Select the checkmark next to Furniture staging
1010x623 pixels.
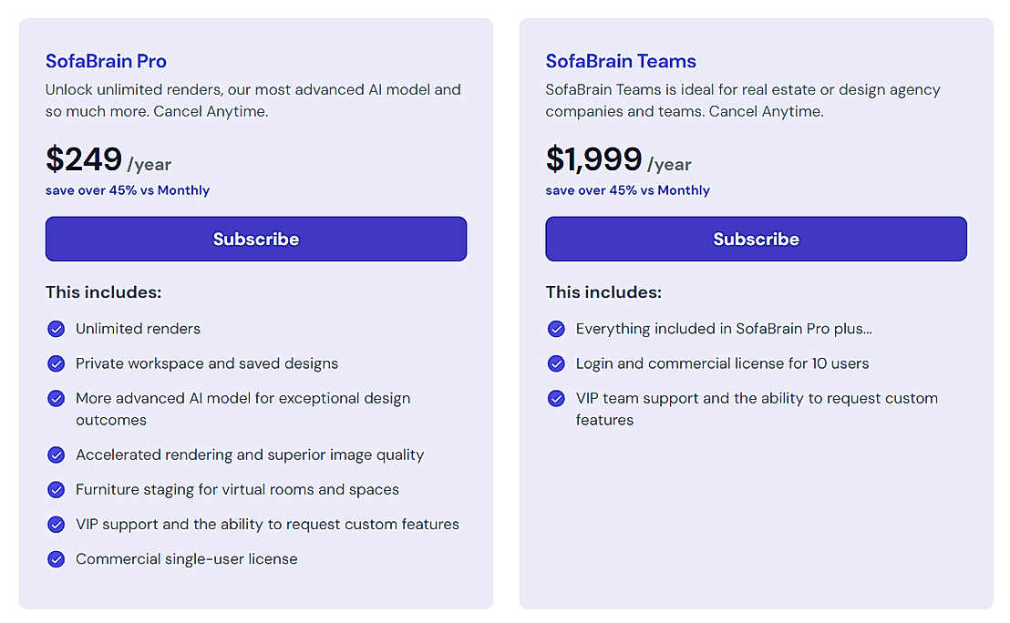point(56,489)
